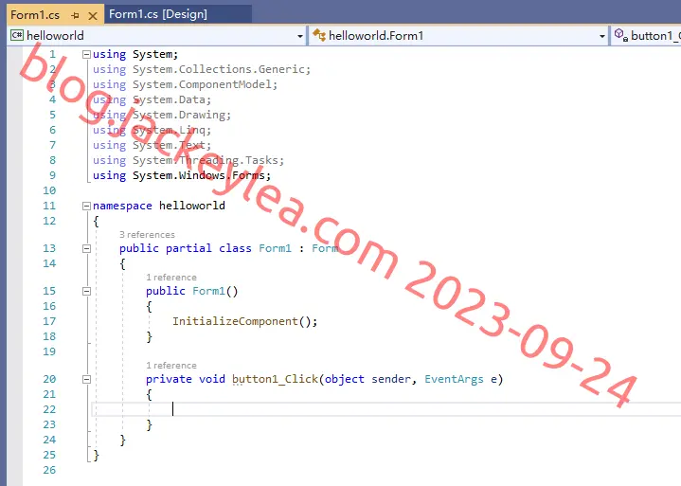Click the class icon beside helloworld.Form1
The image size is (681, 486).
[x=319, y=35]
